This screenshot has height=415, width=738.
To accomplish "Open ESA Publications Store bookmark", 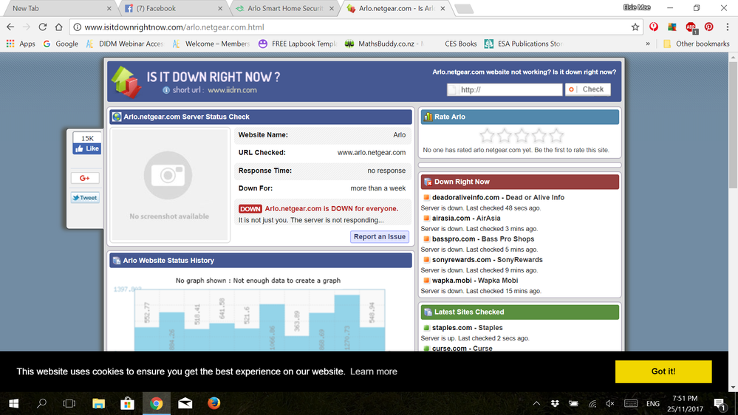I will 523,44.
